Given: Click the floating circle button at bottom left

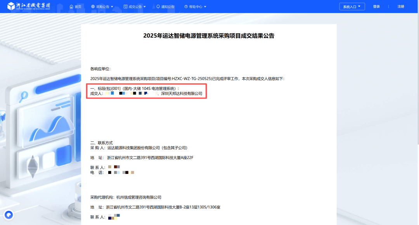Looking at the screenshot, I should pyautogui.click(x=9, y=214).
